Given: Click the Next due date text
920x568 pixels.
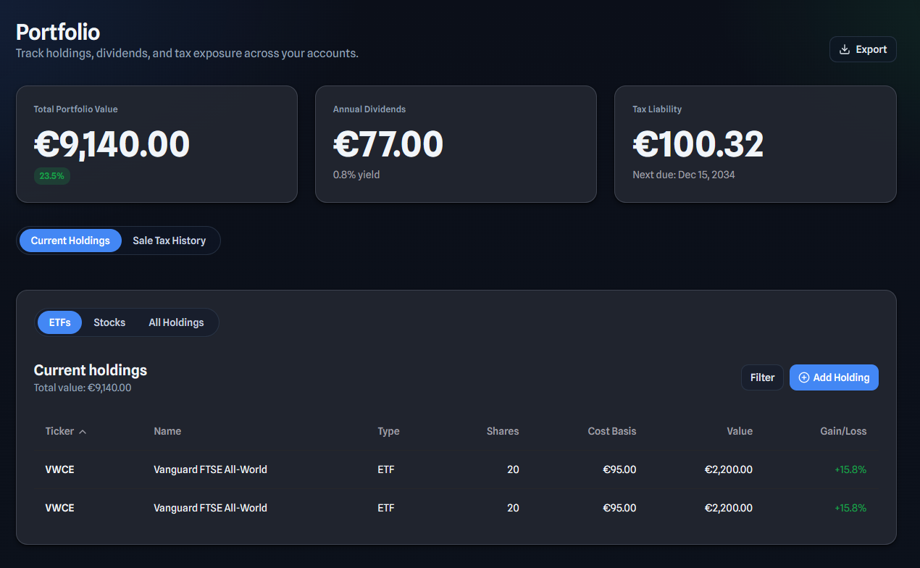Looking at the screenshot, I should [x=684, y=175].
